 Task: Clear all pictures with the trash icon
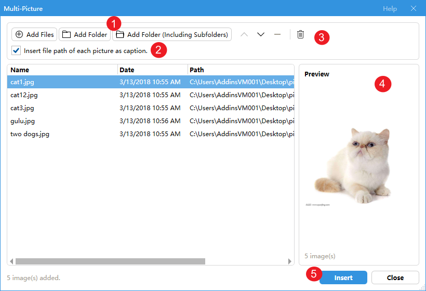300,34
